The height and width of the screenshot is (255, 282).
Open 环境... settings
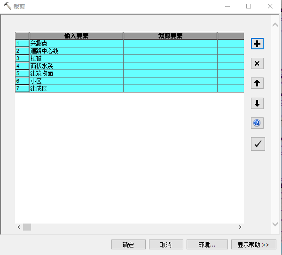pyautogui.click(x=207, y=245)
